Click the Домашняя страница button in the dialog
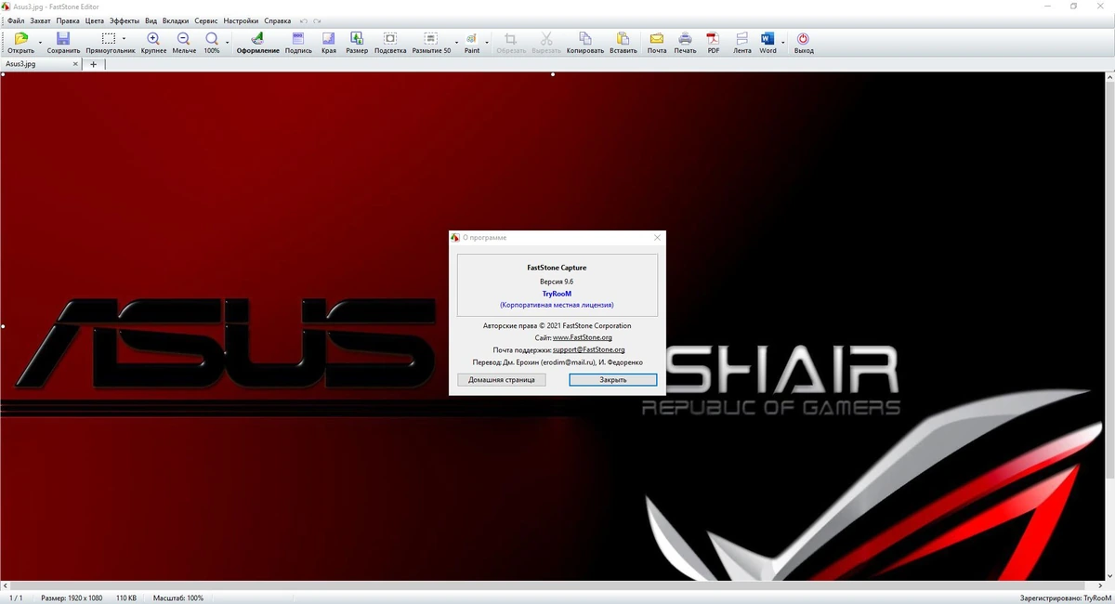 pos(502,380)
